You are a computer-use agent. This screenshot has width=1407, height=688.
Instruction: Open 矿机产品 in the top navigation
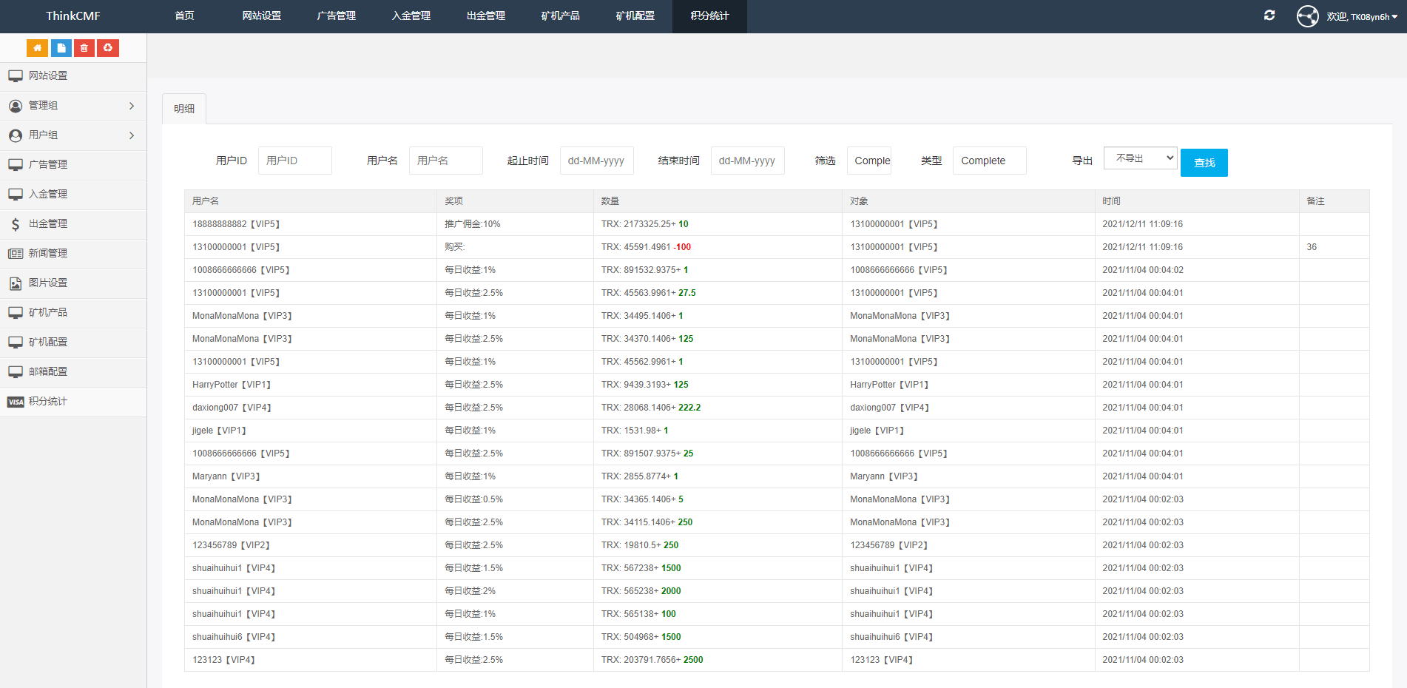pos(560,16)
